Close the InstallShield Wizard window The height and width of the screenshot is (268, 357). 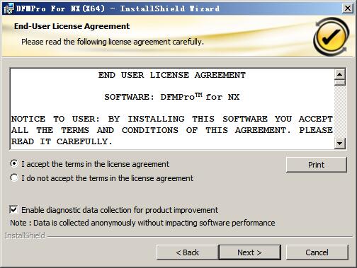click(348, 8)
